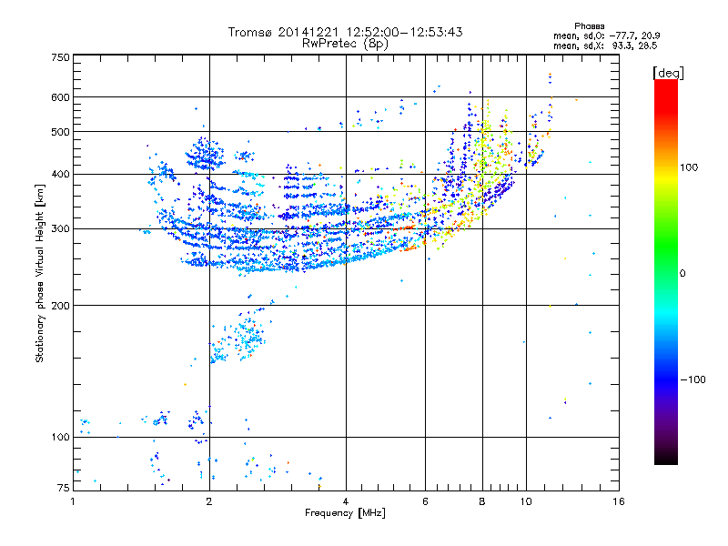728x546 pixels.
Task: Click the 'Phases' header text
Action: click(x=589, y=26)
